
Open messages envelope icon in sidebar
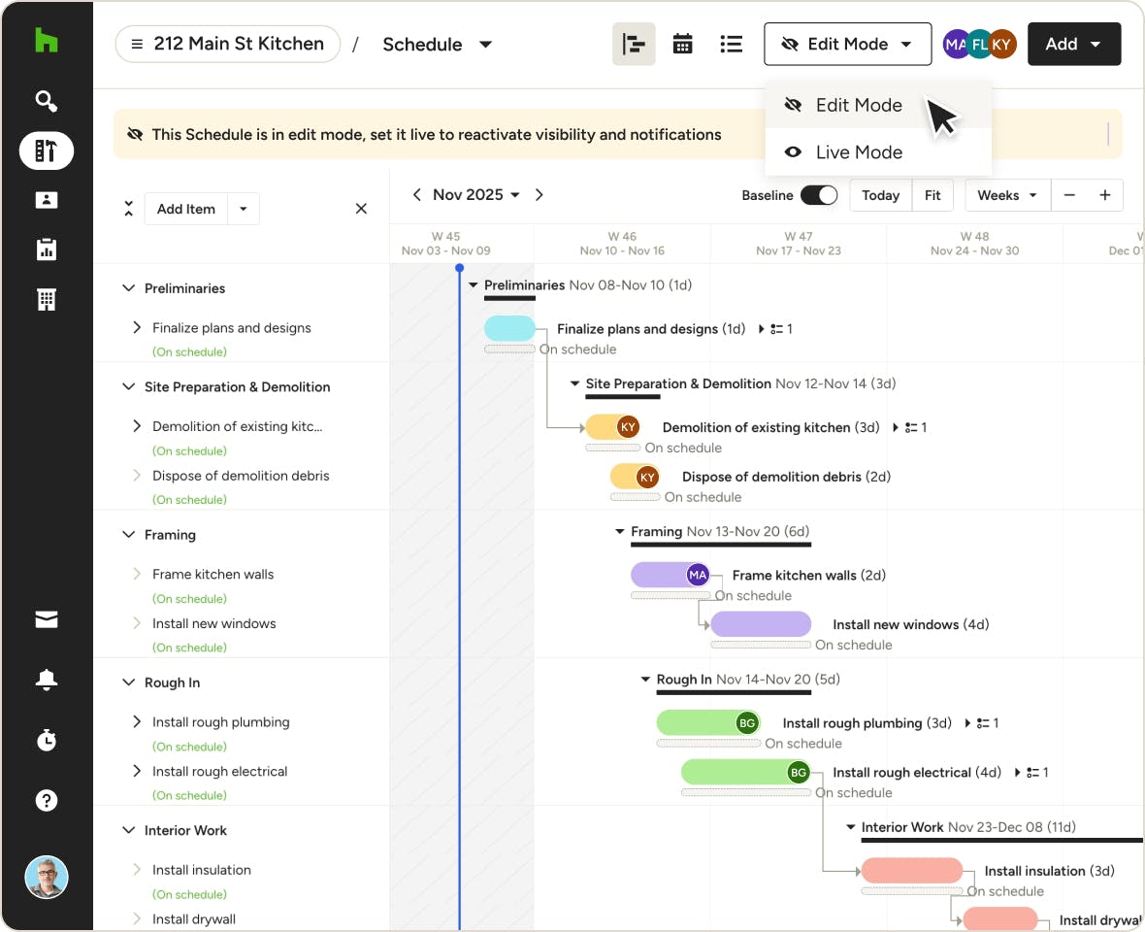coord(46,620)
